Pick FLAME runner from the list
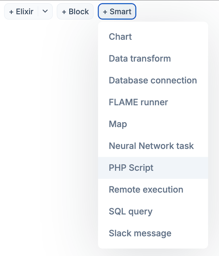The image size is (219, 256). coord(138,102)
